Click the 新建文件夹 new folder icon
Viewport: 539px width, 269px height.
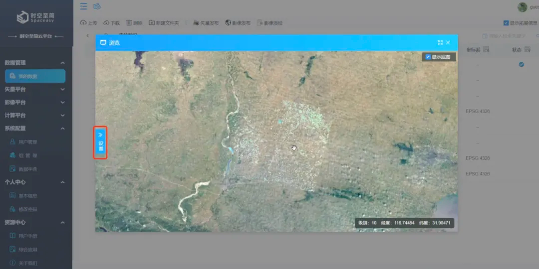[x=152, y=22]
